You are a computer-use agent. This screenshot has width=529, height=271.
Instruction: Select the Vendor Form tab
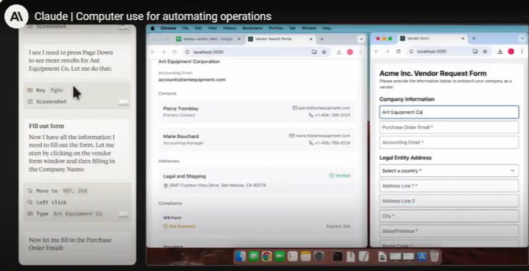[x=432, y=39]
